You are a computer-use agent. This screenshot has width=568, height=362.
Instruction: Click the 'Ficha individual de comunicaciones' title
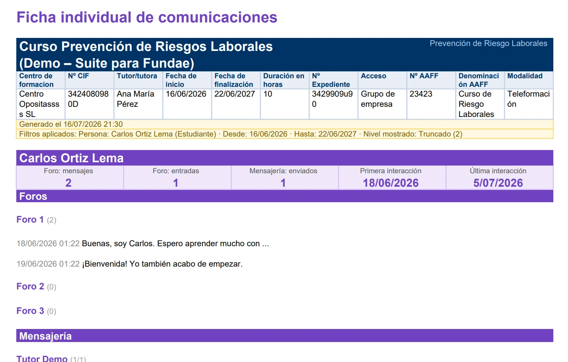pos(147,18)
